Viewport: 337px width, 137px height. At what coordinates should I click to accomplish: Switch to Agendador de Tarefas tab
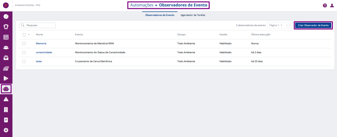(x=193, y=15)
